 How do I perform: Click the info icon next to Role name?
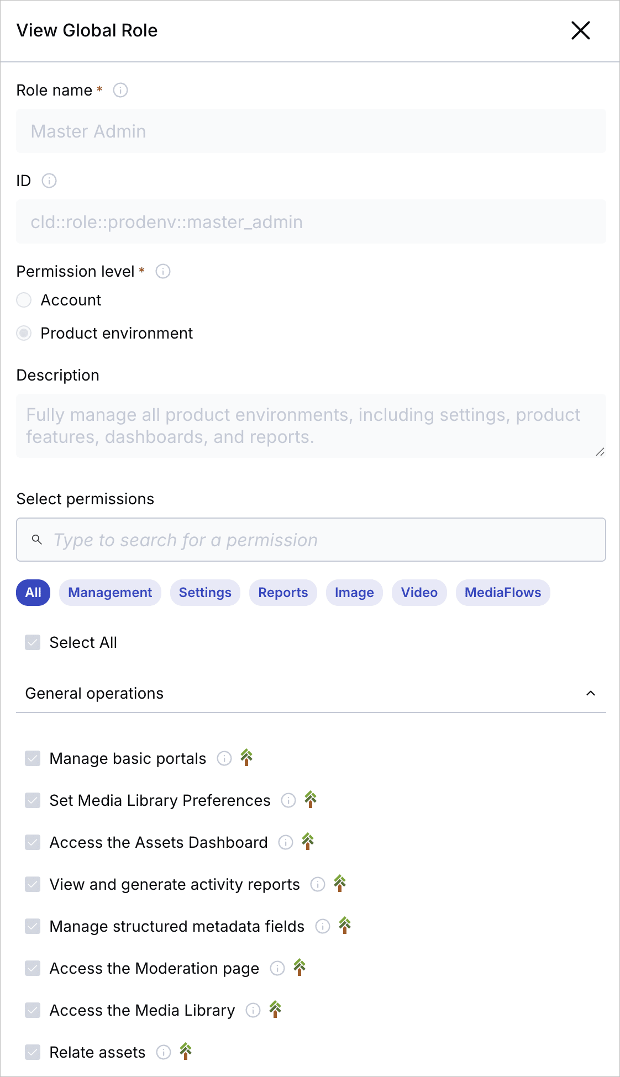[x=120, y=90]
